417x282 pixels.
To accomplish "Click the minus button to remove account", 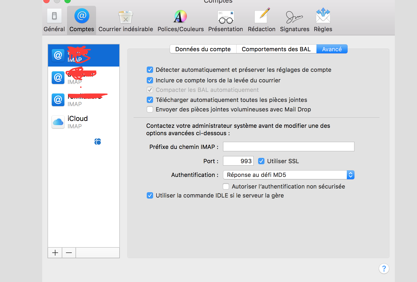I will (69, 253).
